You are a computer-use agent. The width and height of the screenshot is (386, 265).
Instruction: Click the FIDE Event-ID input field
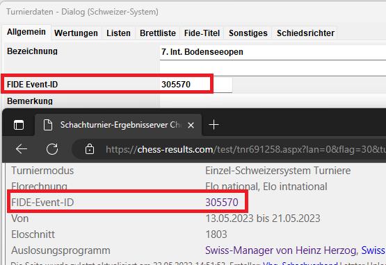196,85
